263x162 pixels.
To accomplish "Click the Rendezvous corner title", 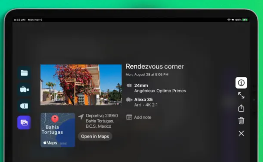I will pos(155,66).
